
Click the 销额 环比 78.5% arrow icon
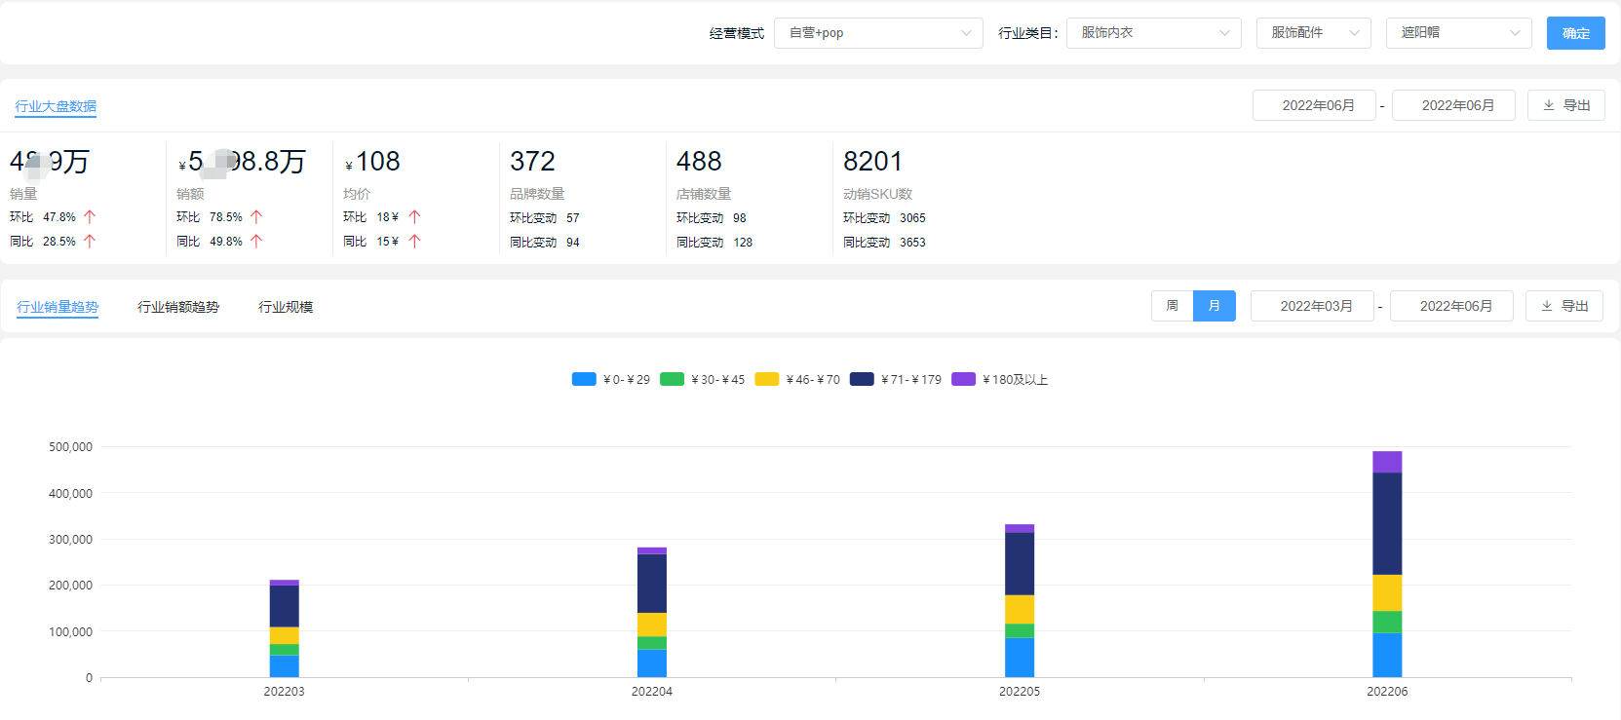pyautogui.click(x=256, y=217)
